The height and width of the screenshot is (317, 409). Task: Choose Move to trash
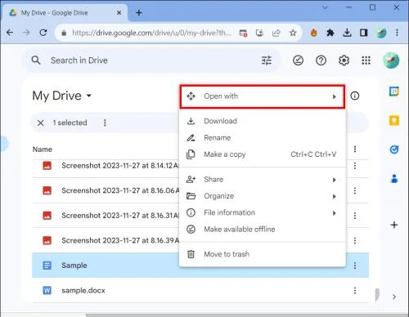pos(263,254)
